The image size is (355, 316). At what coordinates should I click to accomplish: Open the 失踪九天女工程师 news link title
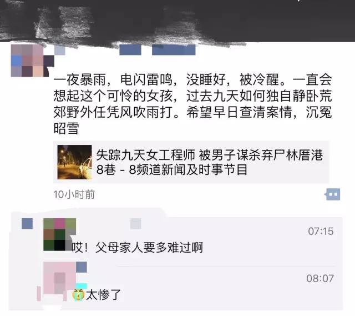[210, 162]
